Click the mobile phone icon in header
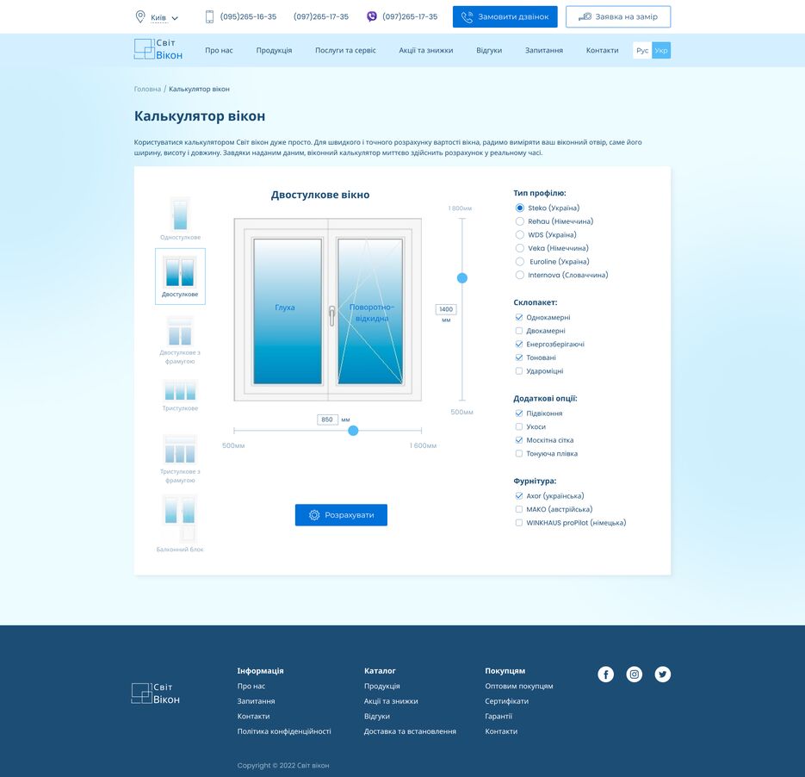The width and height of the screenshot is (805, 777). click(x=209, y=16)
